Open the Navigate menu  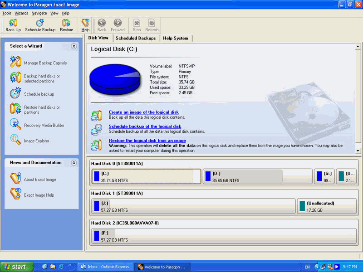[39, 13]
